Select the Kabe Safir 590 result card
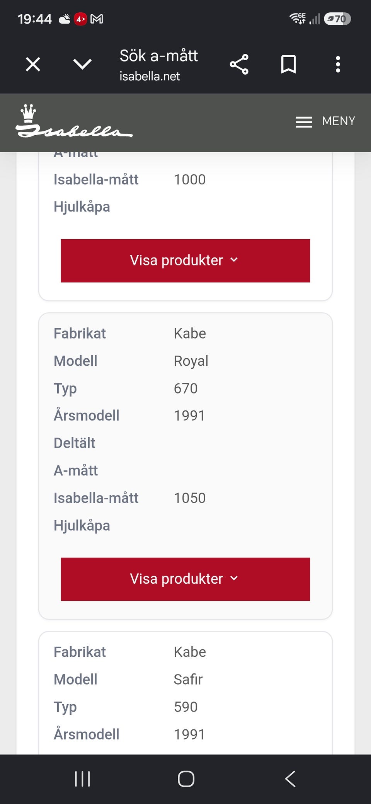This screenshot has height=804, width=371. pos(185,693)
